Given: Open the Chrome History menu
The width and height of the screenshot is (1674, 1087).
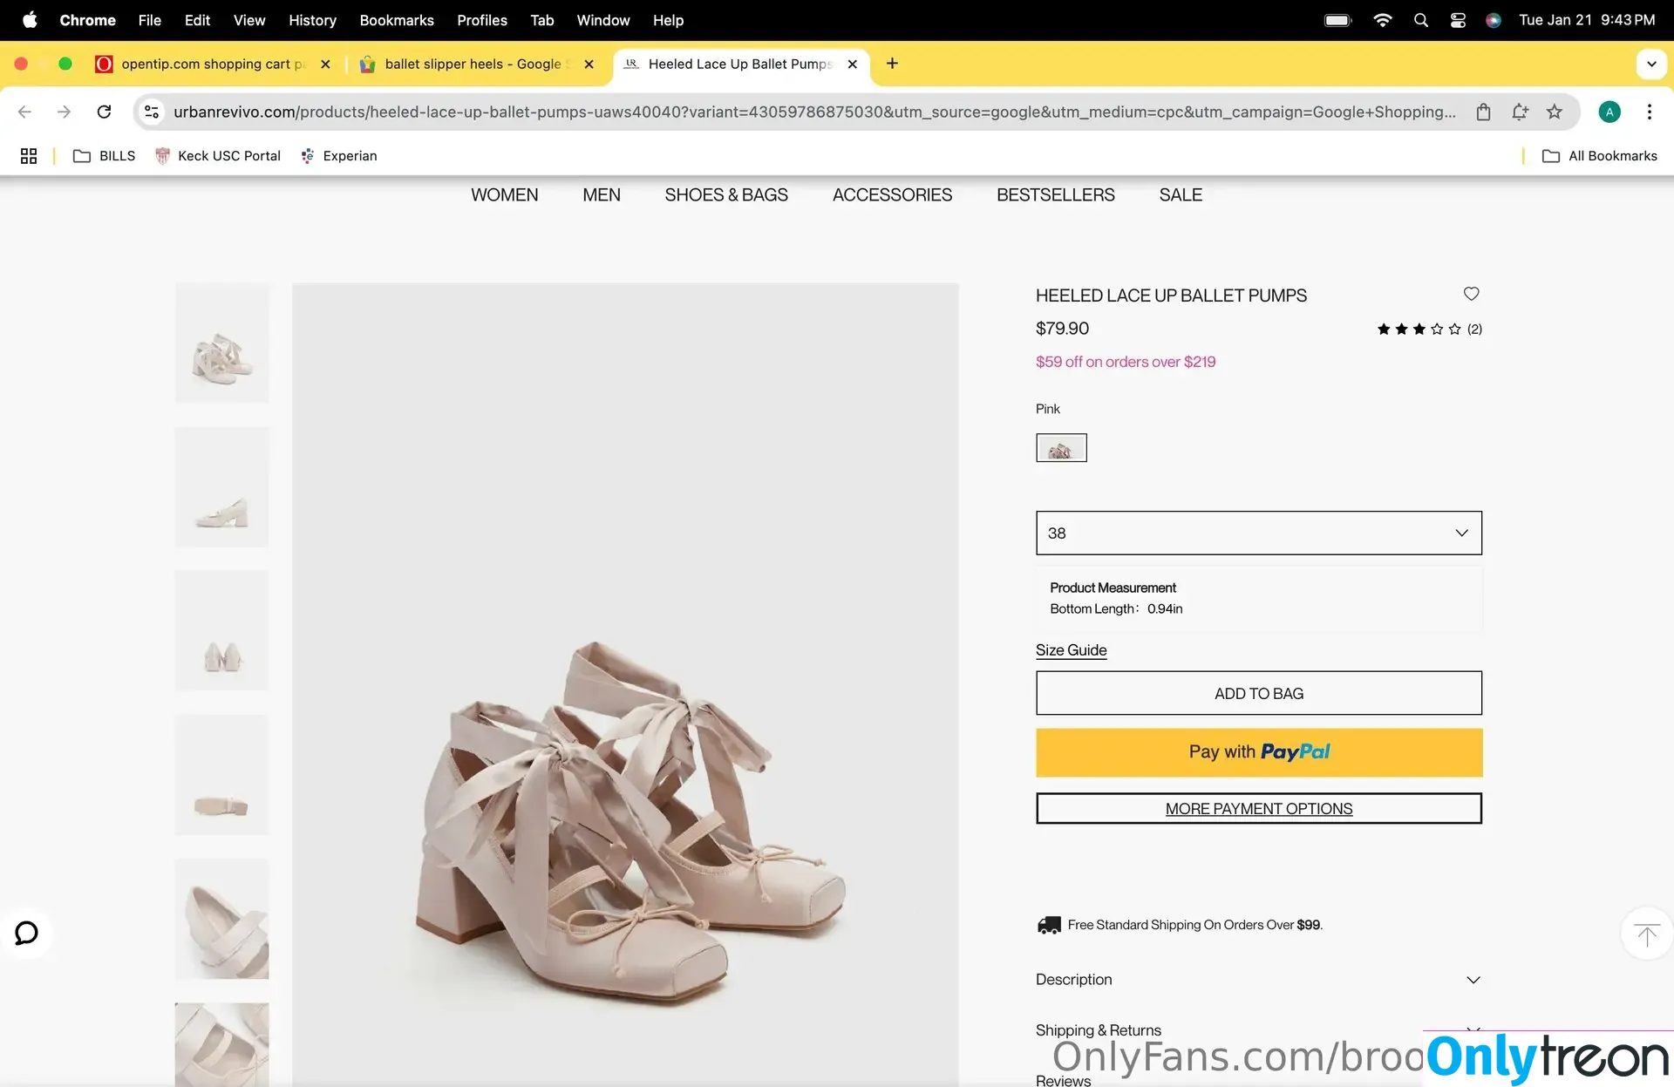Looking at the screenshot, I should 312,20.
